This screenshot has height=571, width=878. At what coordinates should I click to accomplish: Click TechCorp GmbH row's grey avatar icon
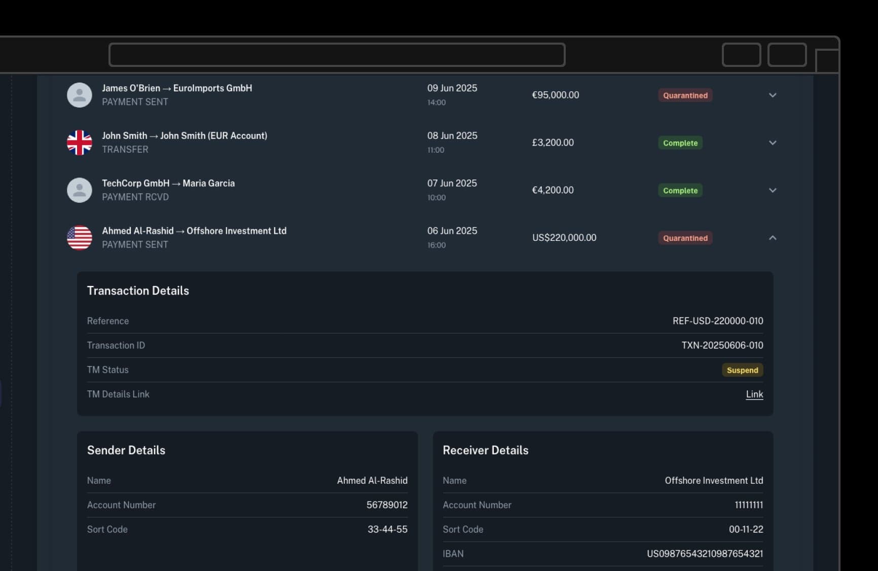pos(80,190)
